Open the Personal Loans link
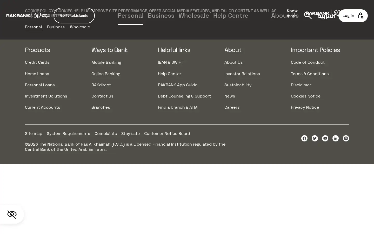Image resolution: width=374 pixels, height=234 pixels. click(40, 85)
